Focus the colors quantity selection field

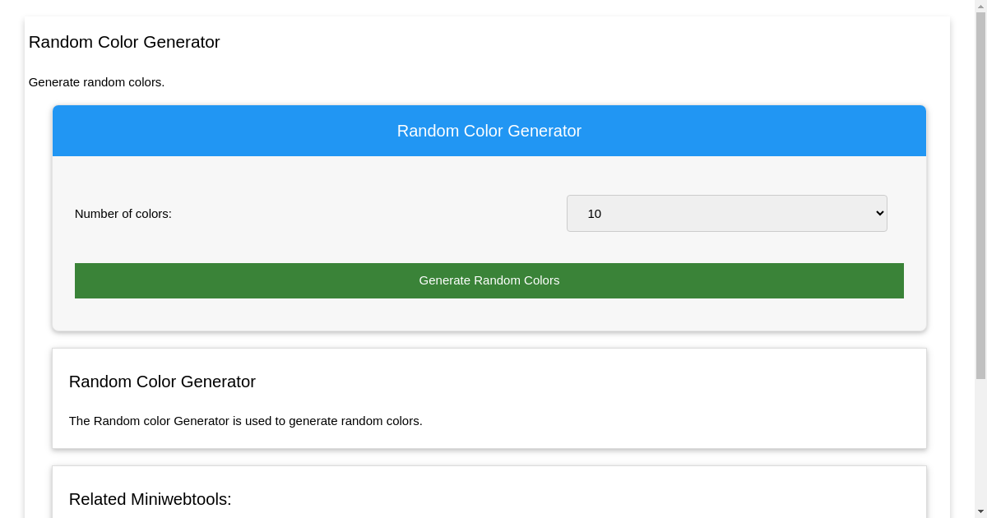pyautogui.click(x=726, y=213)
